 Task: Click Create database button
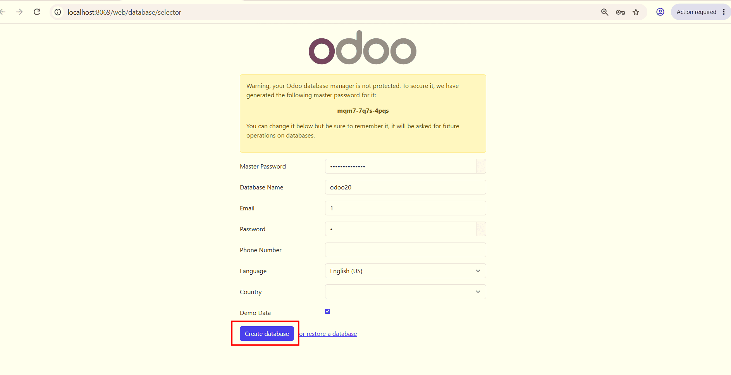tap(267, 334)
